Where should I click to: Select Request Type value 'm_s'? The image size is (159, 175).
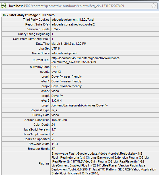point(54,110)
